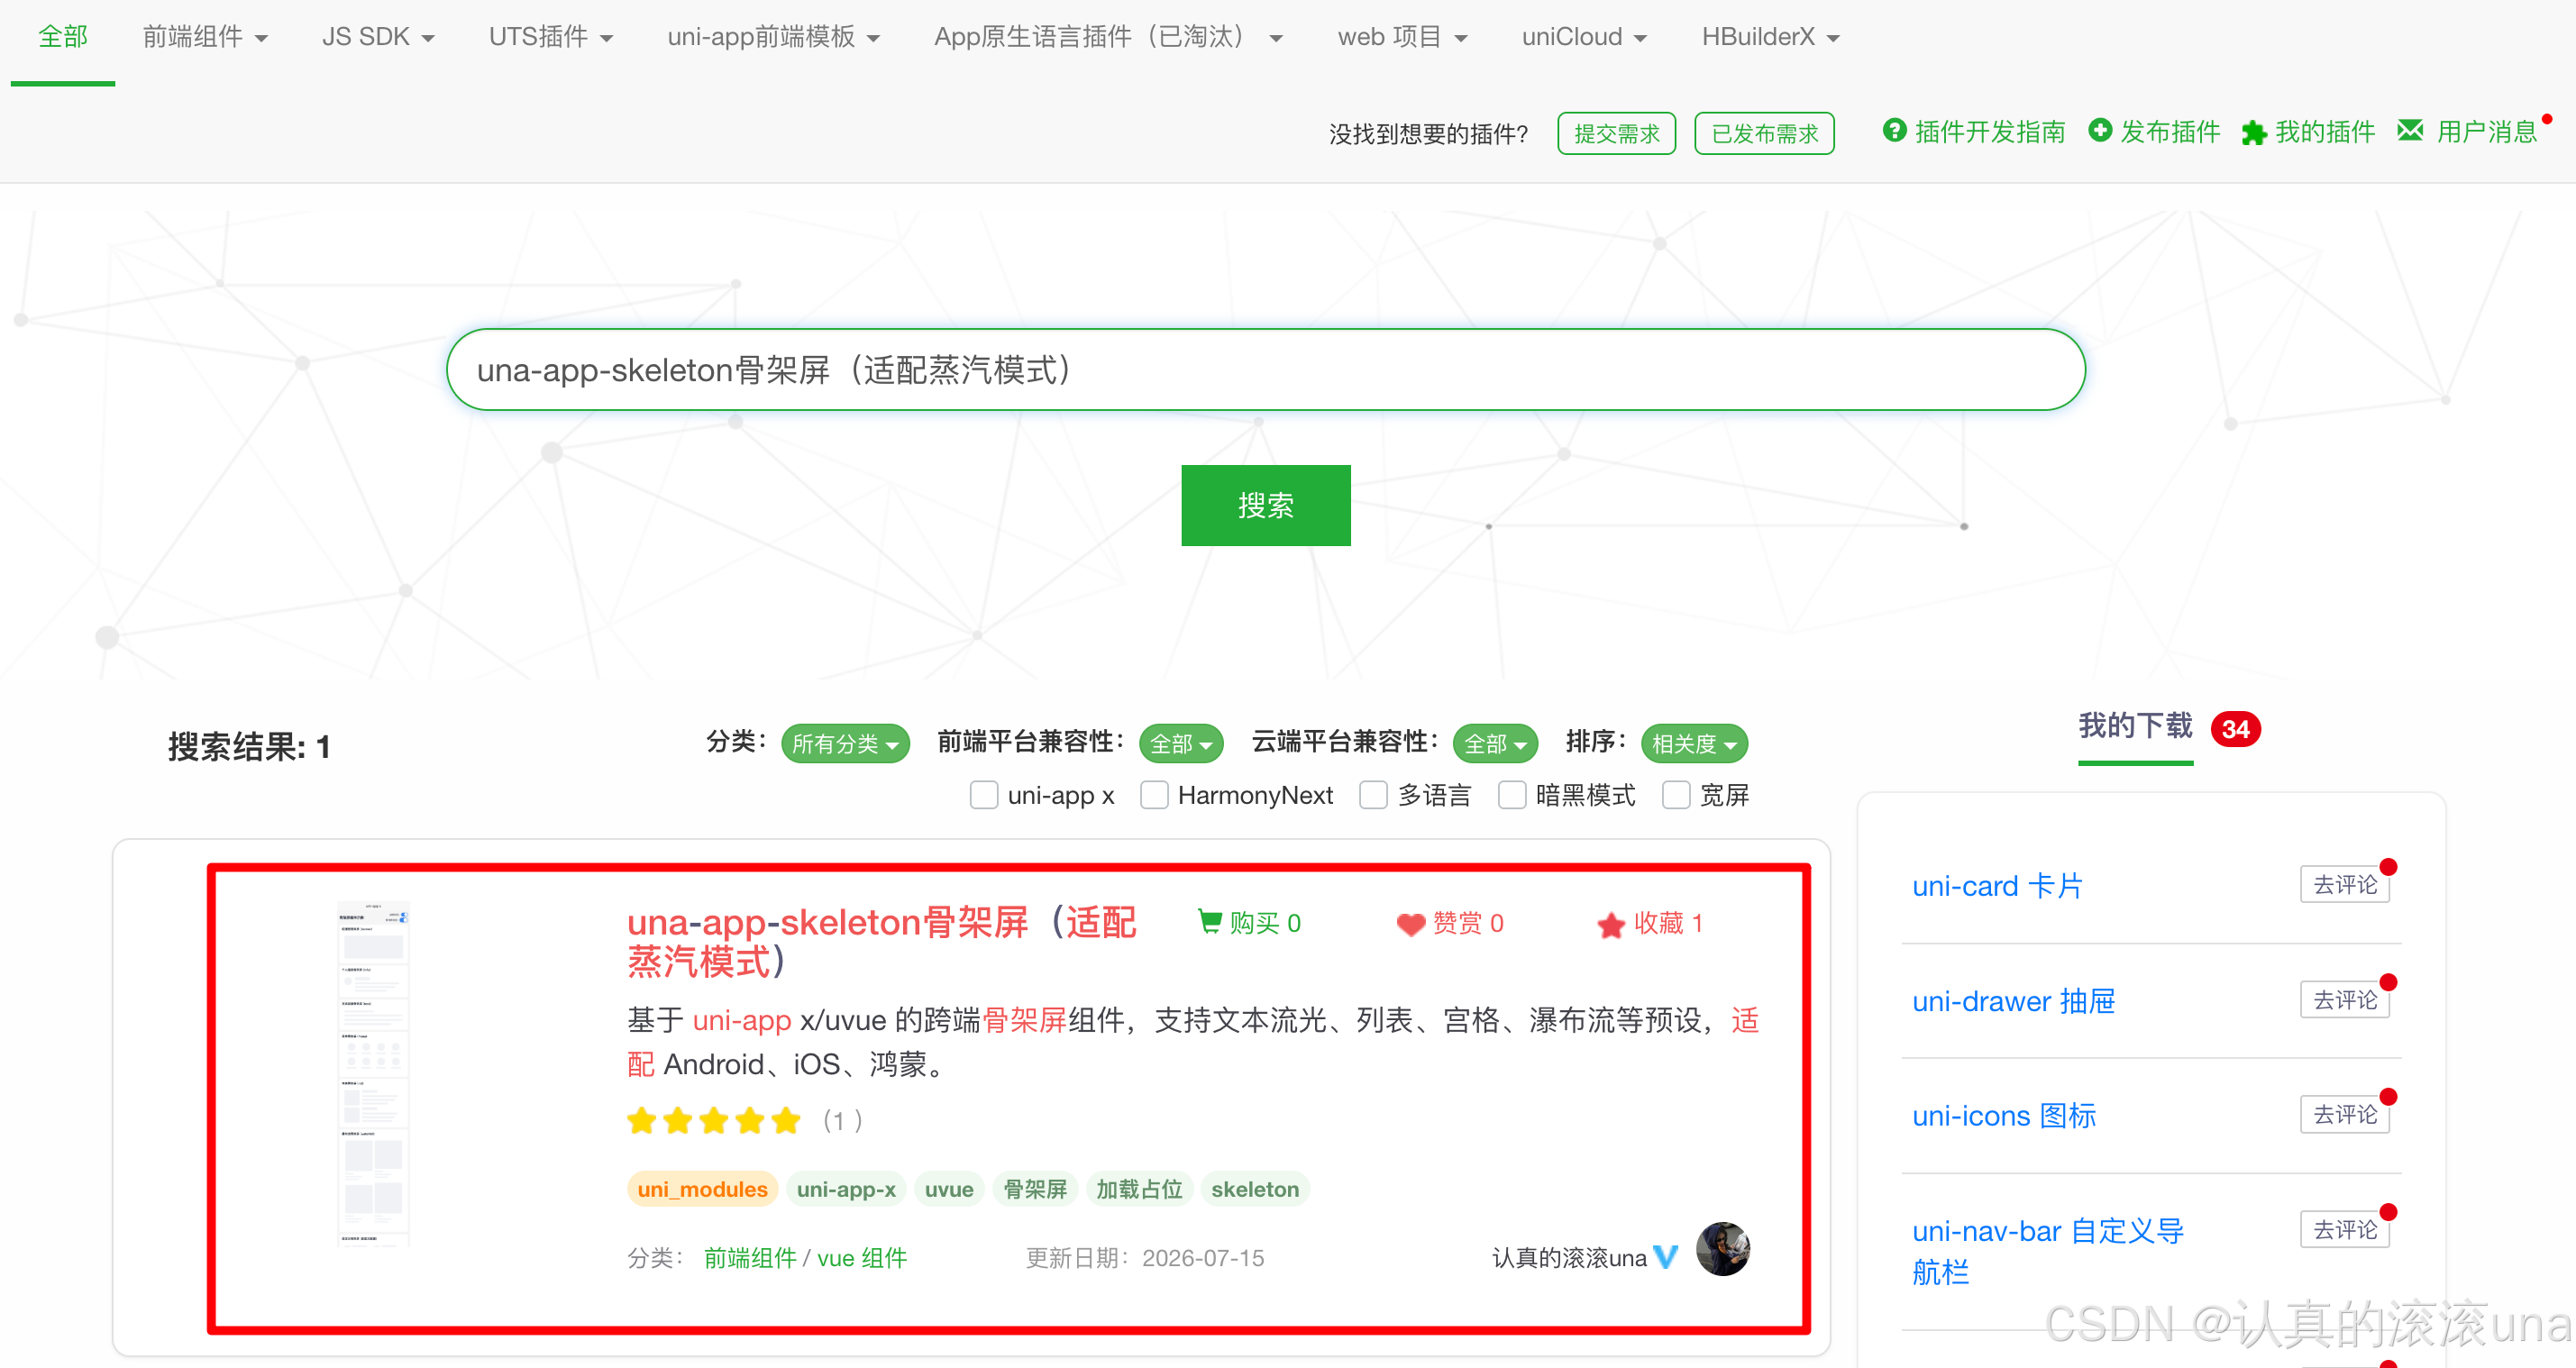This screenshot has width=2576, height=1368.
Task: Click the uvue tag
Action: point(949,1189)
